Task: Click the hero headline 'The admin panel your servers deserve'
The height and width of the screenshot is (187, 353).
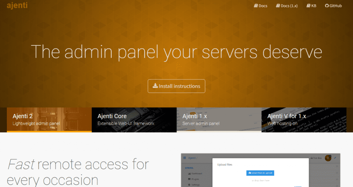Action: [176, 52]
